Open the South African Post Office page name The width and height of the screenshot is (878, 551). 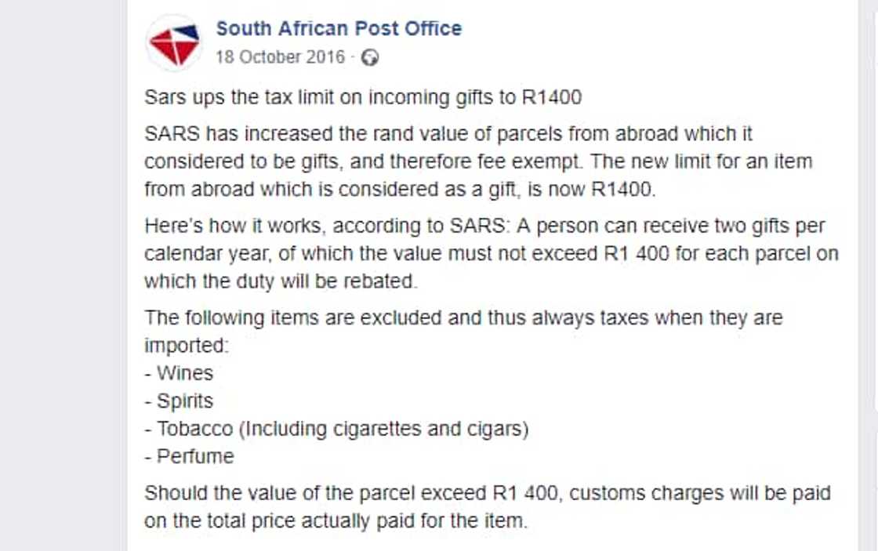(x=339, y=29)
